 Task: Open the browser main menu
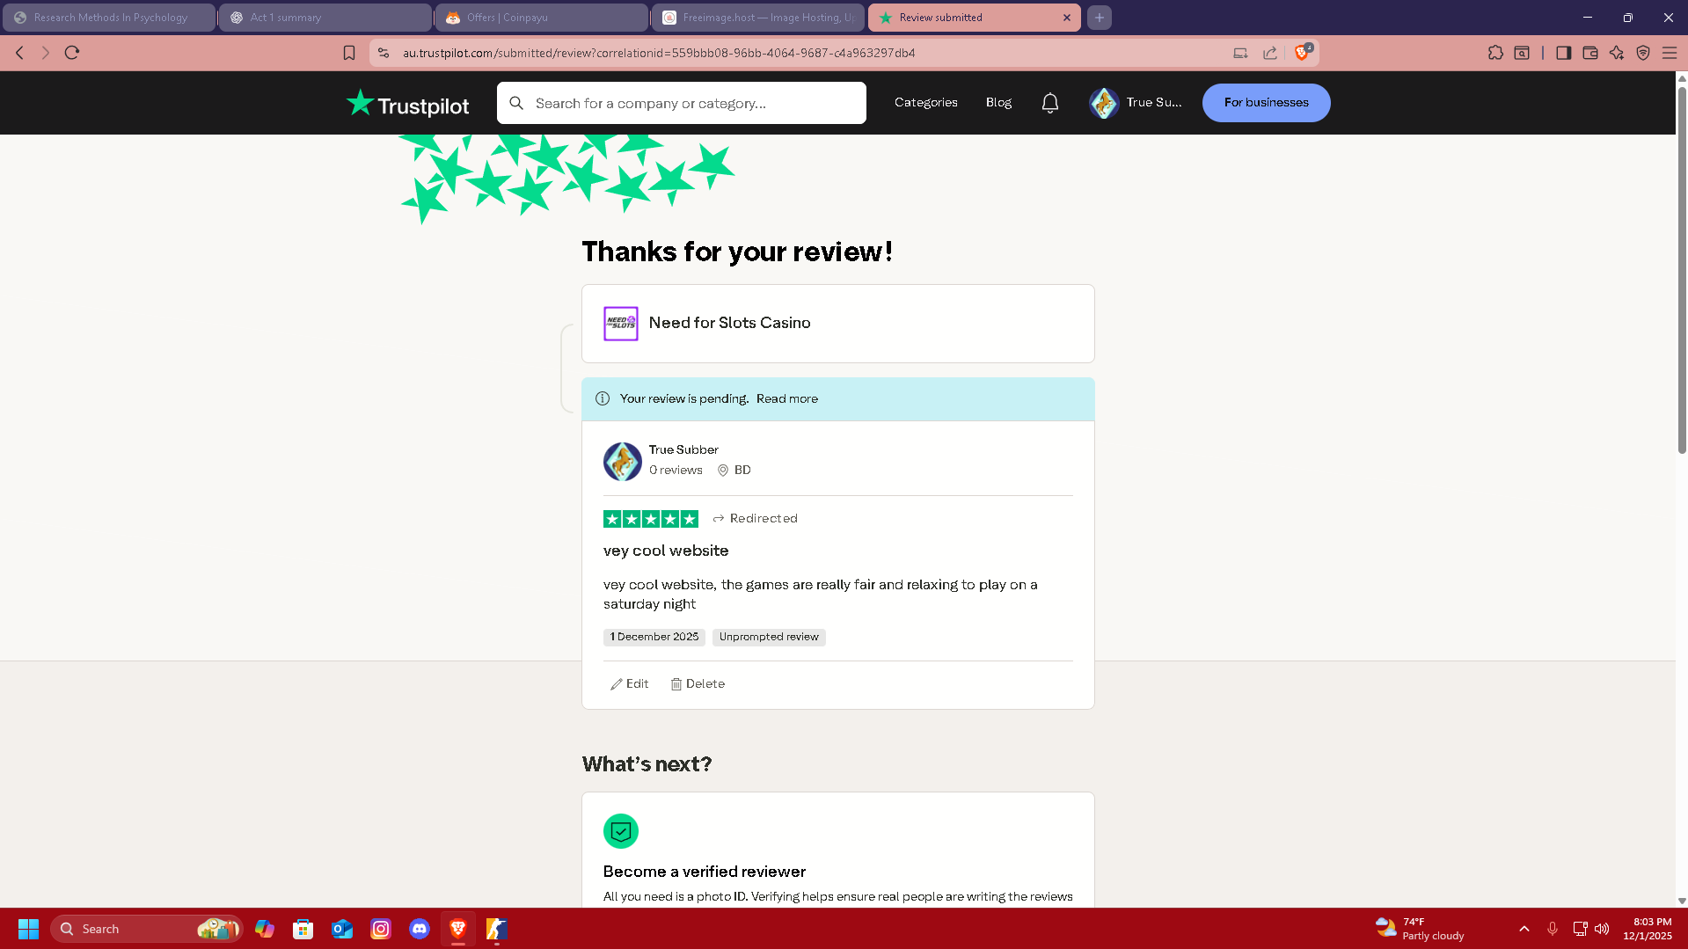(1670, 53)
